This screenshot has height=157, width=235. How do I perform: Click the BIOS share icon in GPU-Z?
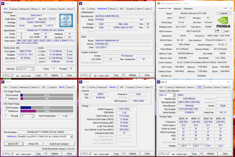(217, 31)
